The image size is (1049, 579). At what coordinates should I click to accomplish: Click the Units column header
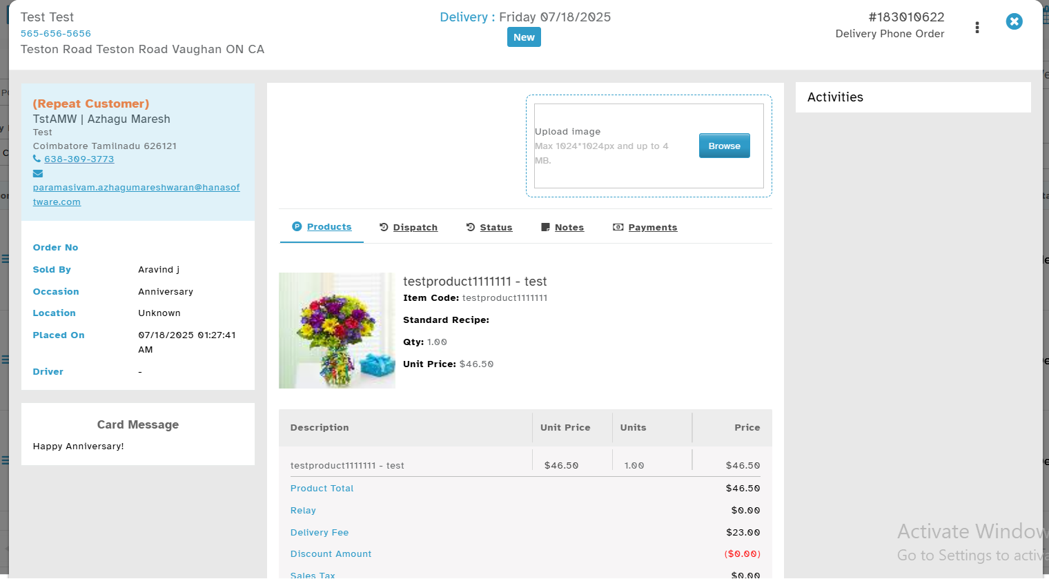point(633,427)
